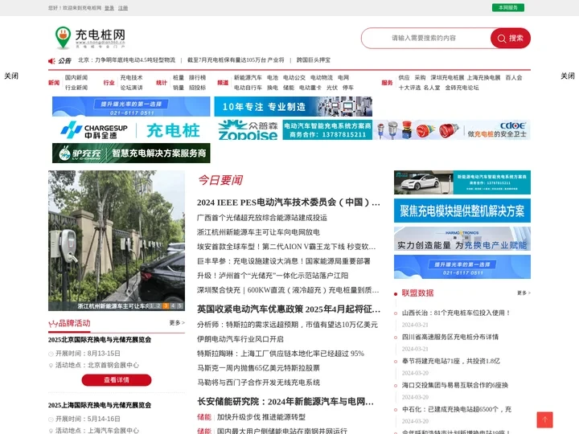This screenshot has height=434, width=579.
Task: Click the 充电桩网 site logo
Action: pyautogui.click(x=90, y=38)
